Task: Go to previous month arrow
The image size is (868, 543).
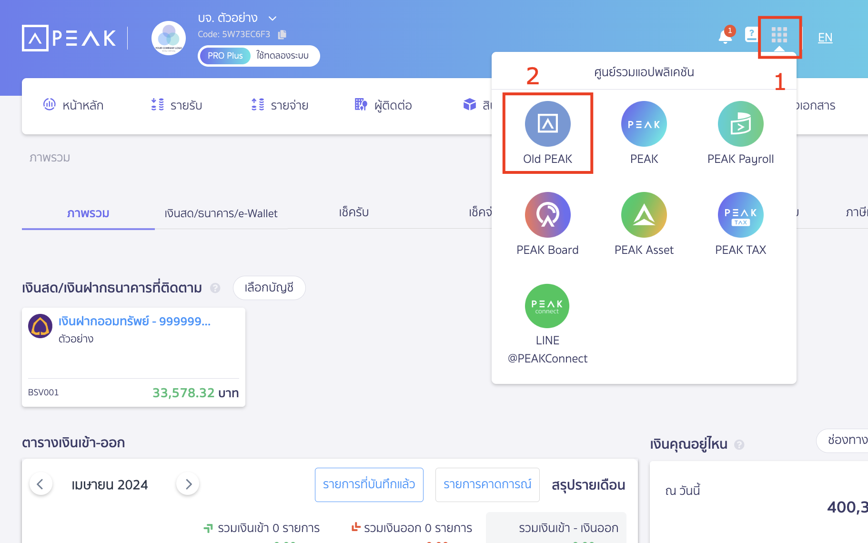Action: pyautogui.click(x=40, y=484)
